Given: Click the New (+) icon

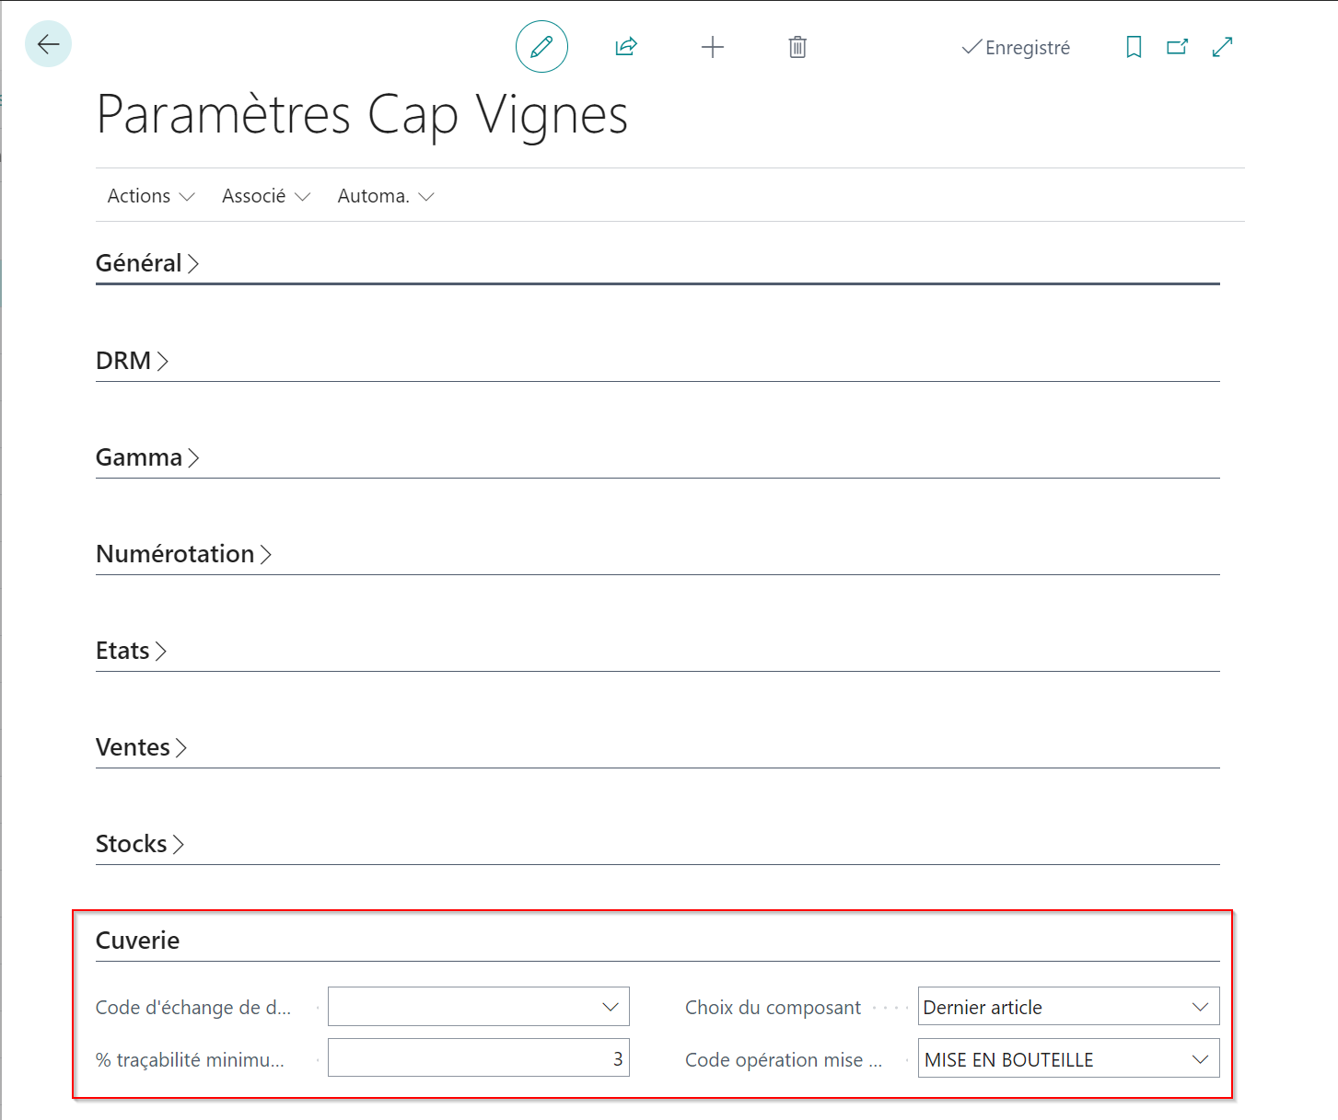Looking at the screenshot, I should coord(712,46).
